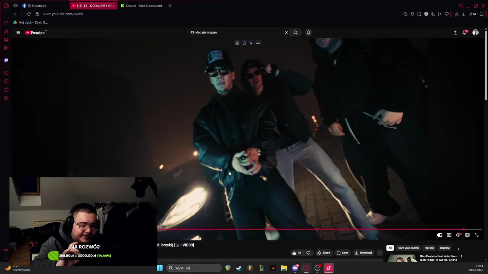Toggle YouTube autoplay switch

click(440, 235)
